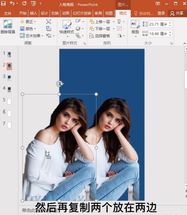Switch to the 插入 tab
187x215 pixels.
[33, 13]
